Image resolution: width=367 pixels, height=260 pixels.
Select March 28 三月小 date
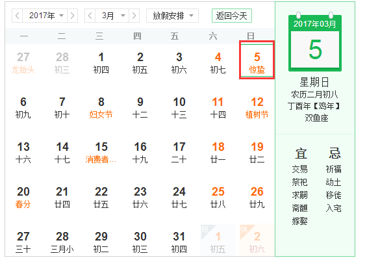62,242
